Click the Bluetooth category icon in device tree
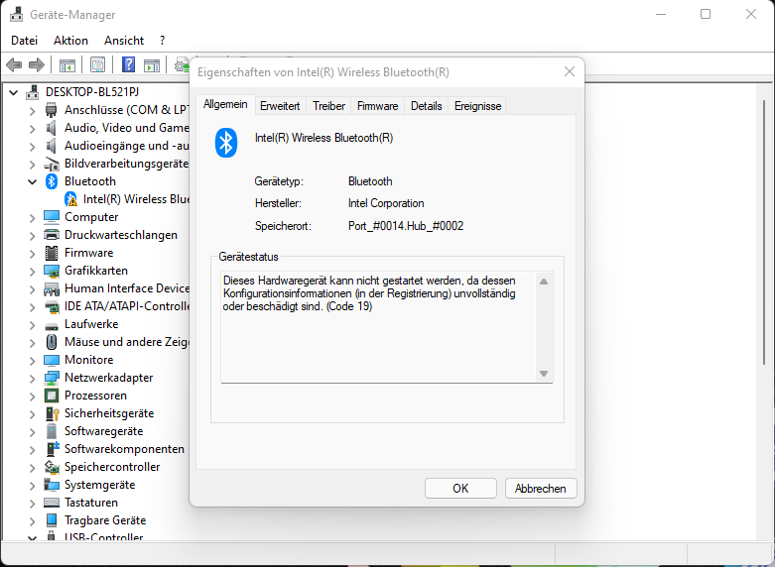Image resolution: width=775 pixels, height=567 pixels. [x=52, y=181]
